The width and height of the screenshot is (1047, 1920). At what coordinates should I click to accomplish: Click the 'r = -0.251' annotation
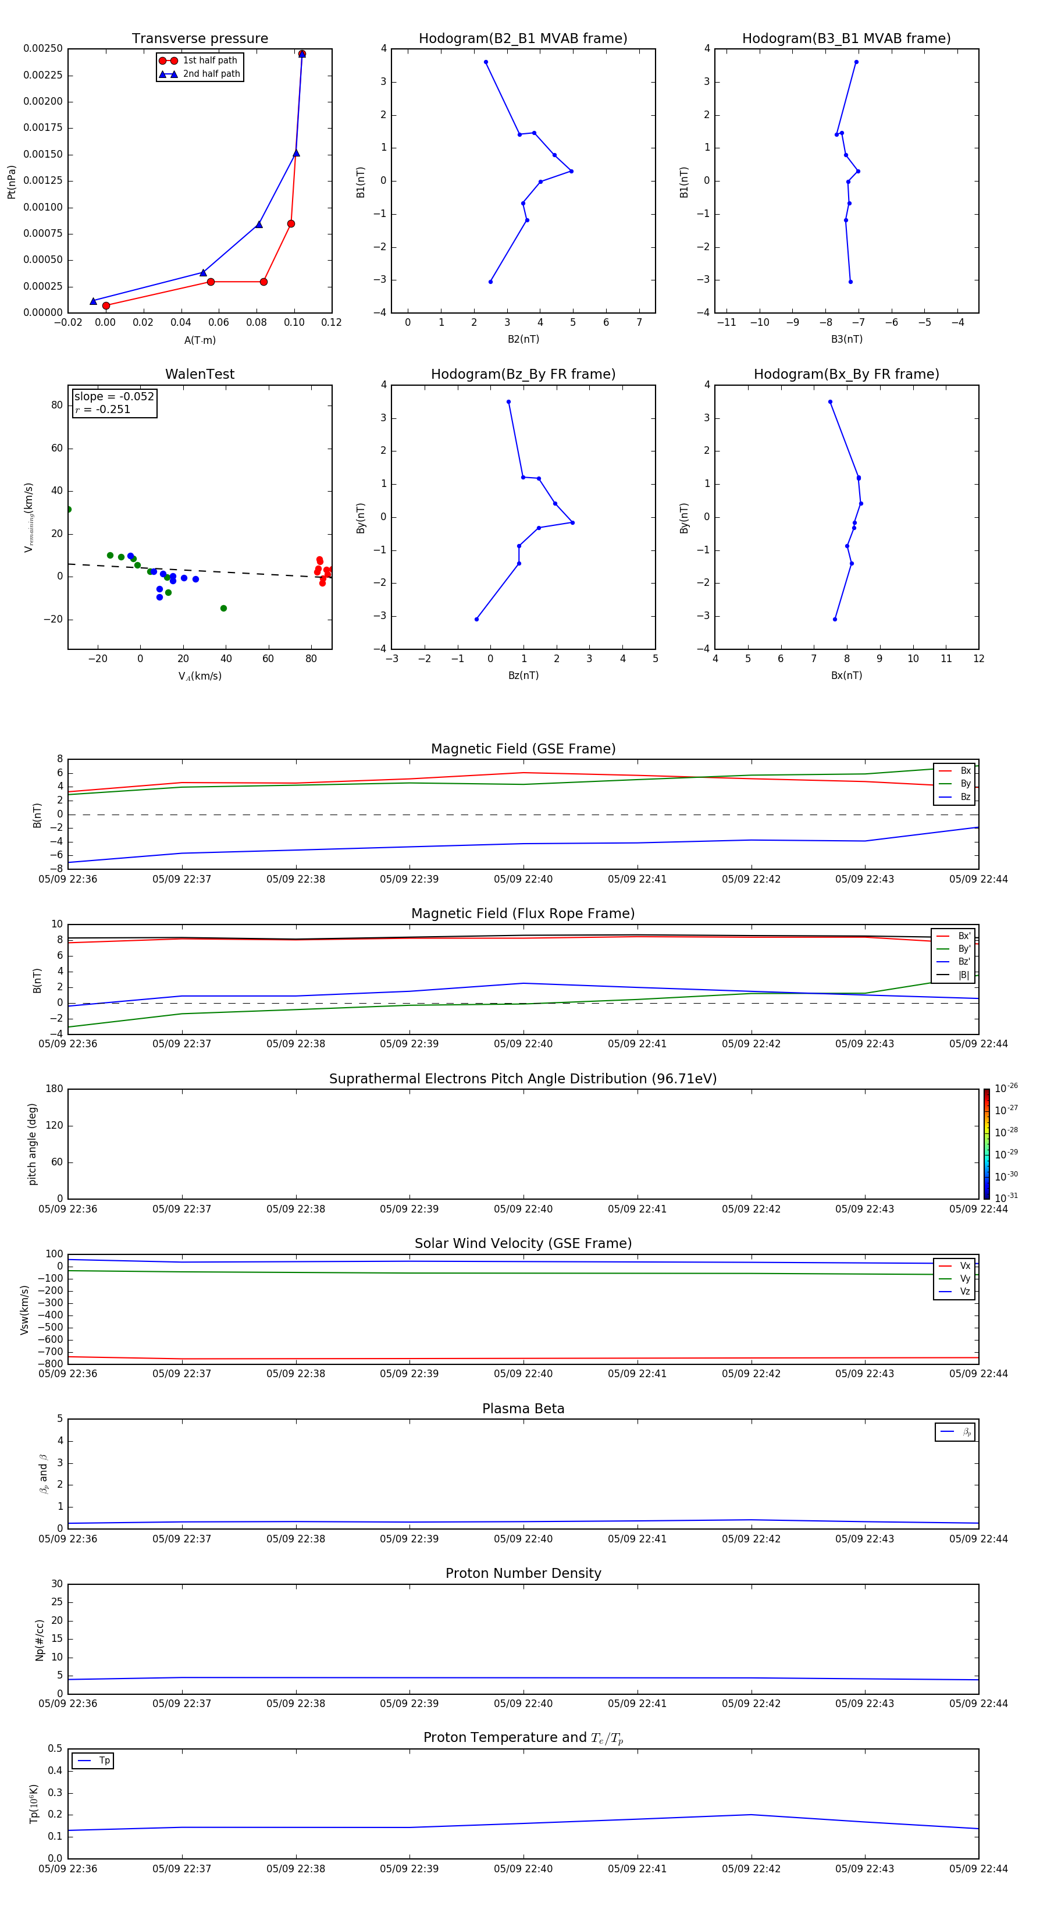[x=103, y=409]
